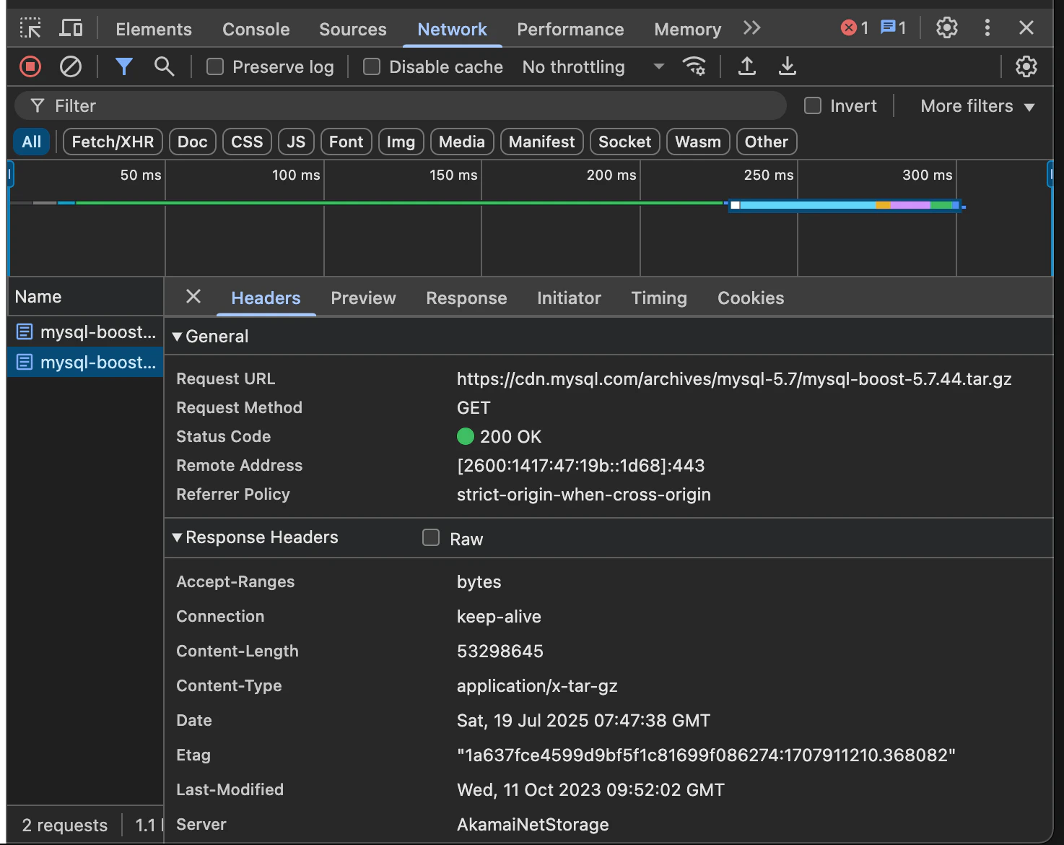The height and width of the screenshot is (845, 1064).
Task: Filter requests by Fetch/XHR
Action: [113, 142]
